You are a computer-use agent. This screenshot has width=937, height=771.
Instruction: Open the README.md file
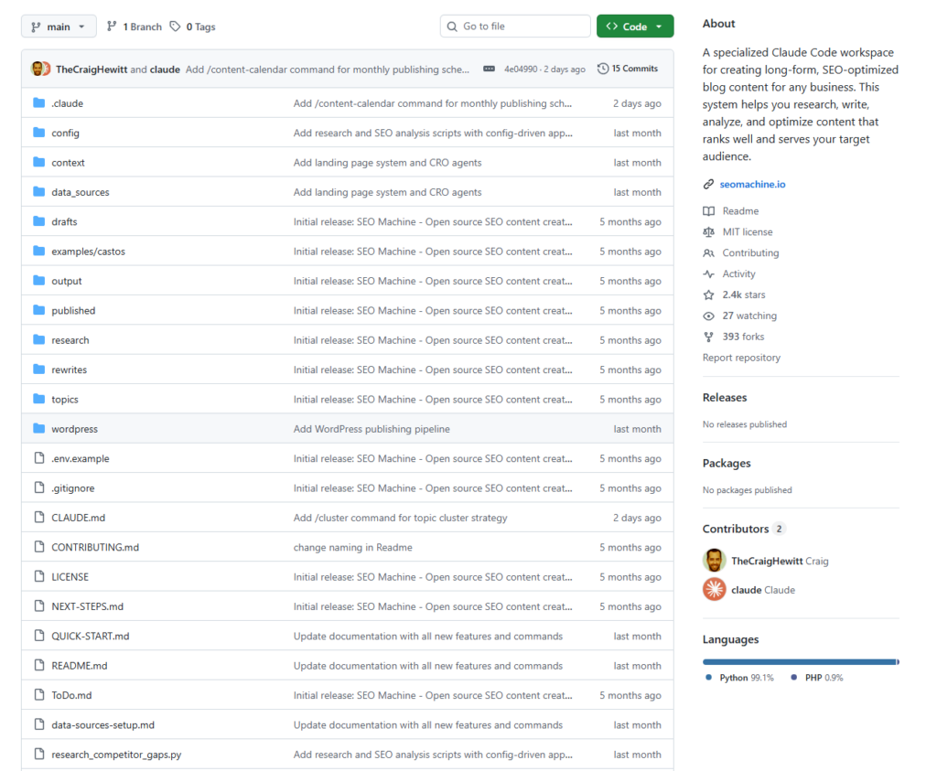80,666
